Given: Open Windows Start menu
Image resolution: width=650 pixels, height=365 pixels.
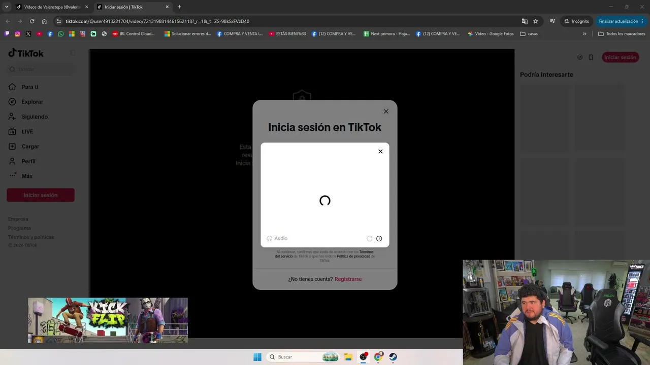Looking at the screenshot, I should (257, 357).
